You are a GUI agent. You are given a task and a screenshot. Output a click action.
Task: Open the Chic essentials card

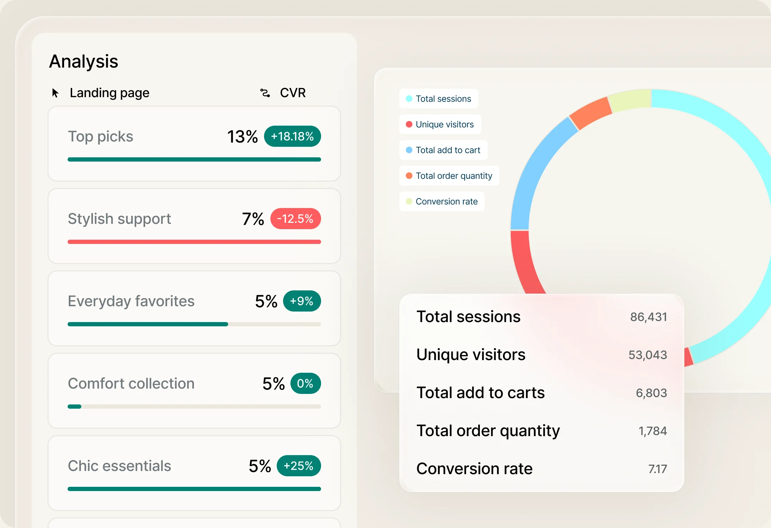(194, 473)
